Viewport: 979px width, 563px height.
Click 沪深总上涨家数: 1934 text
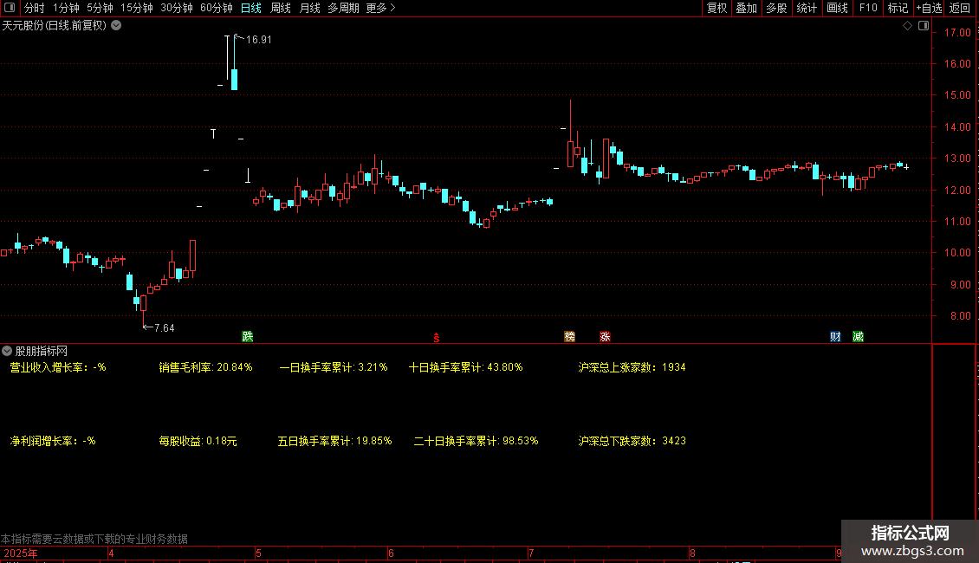632,367
